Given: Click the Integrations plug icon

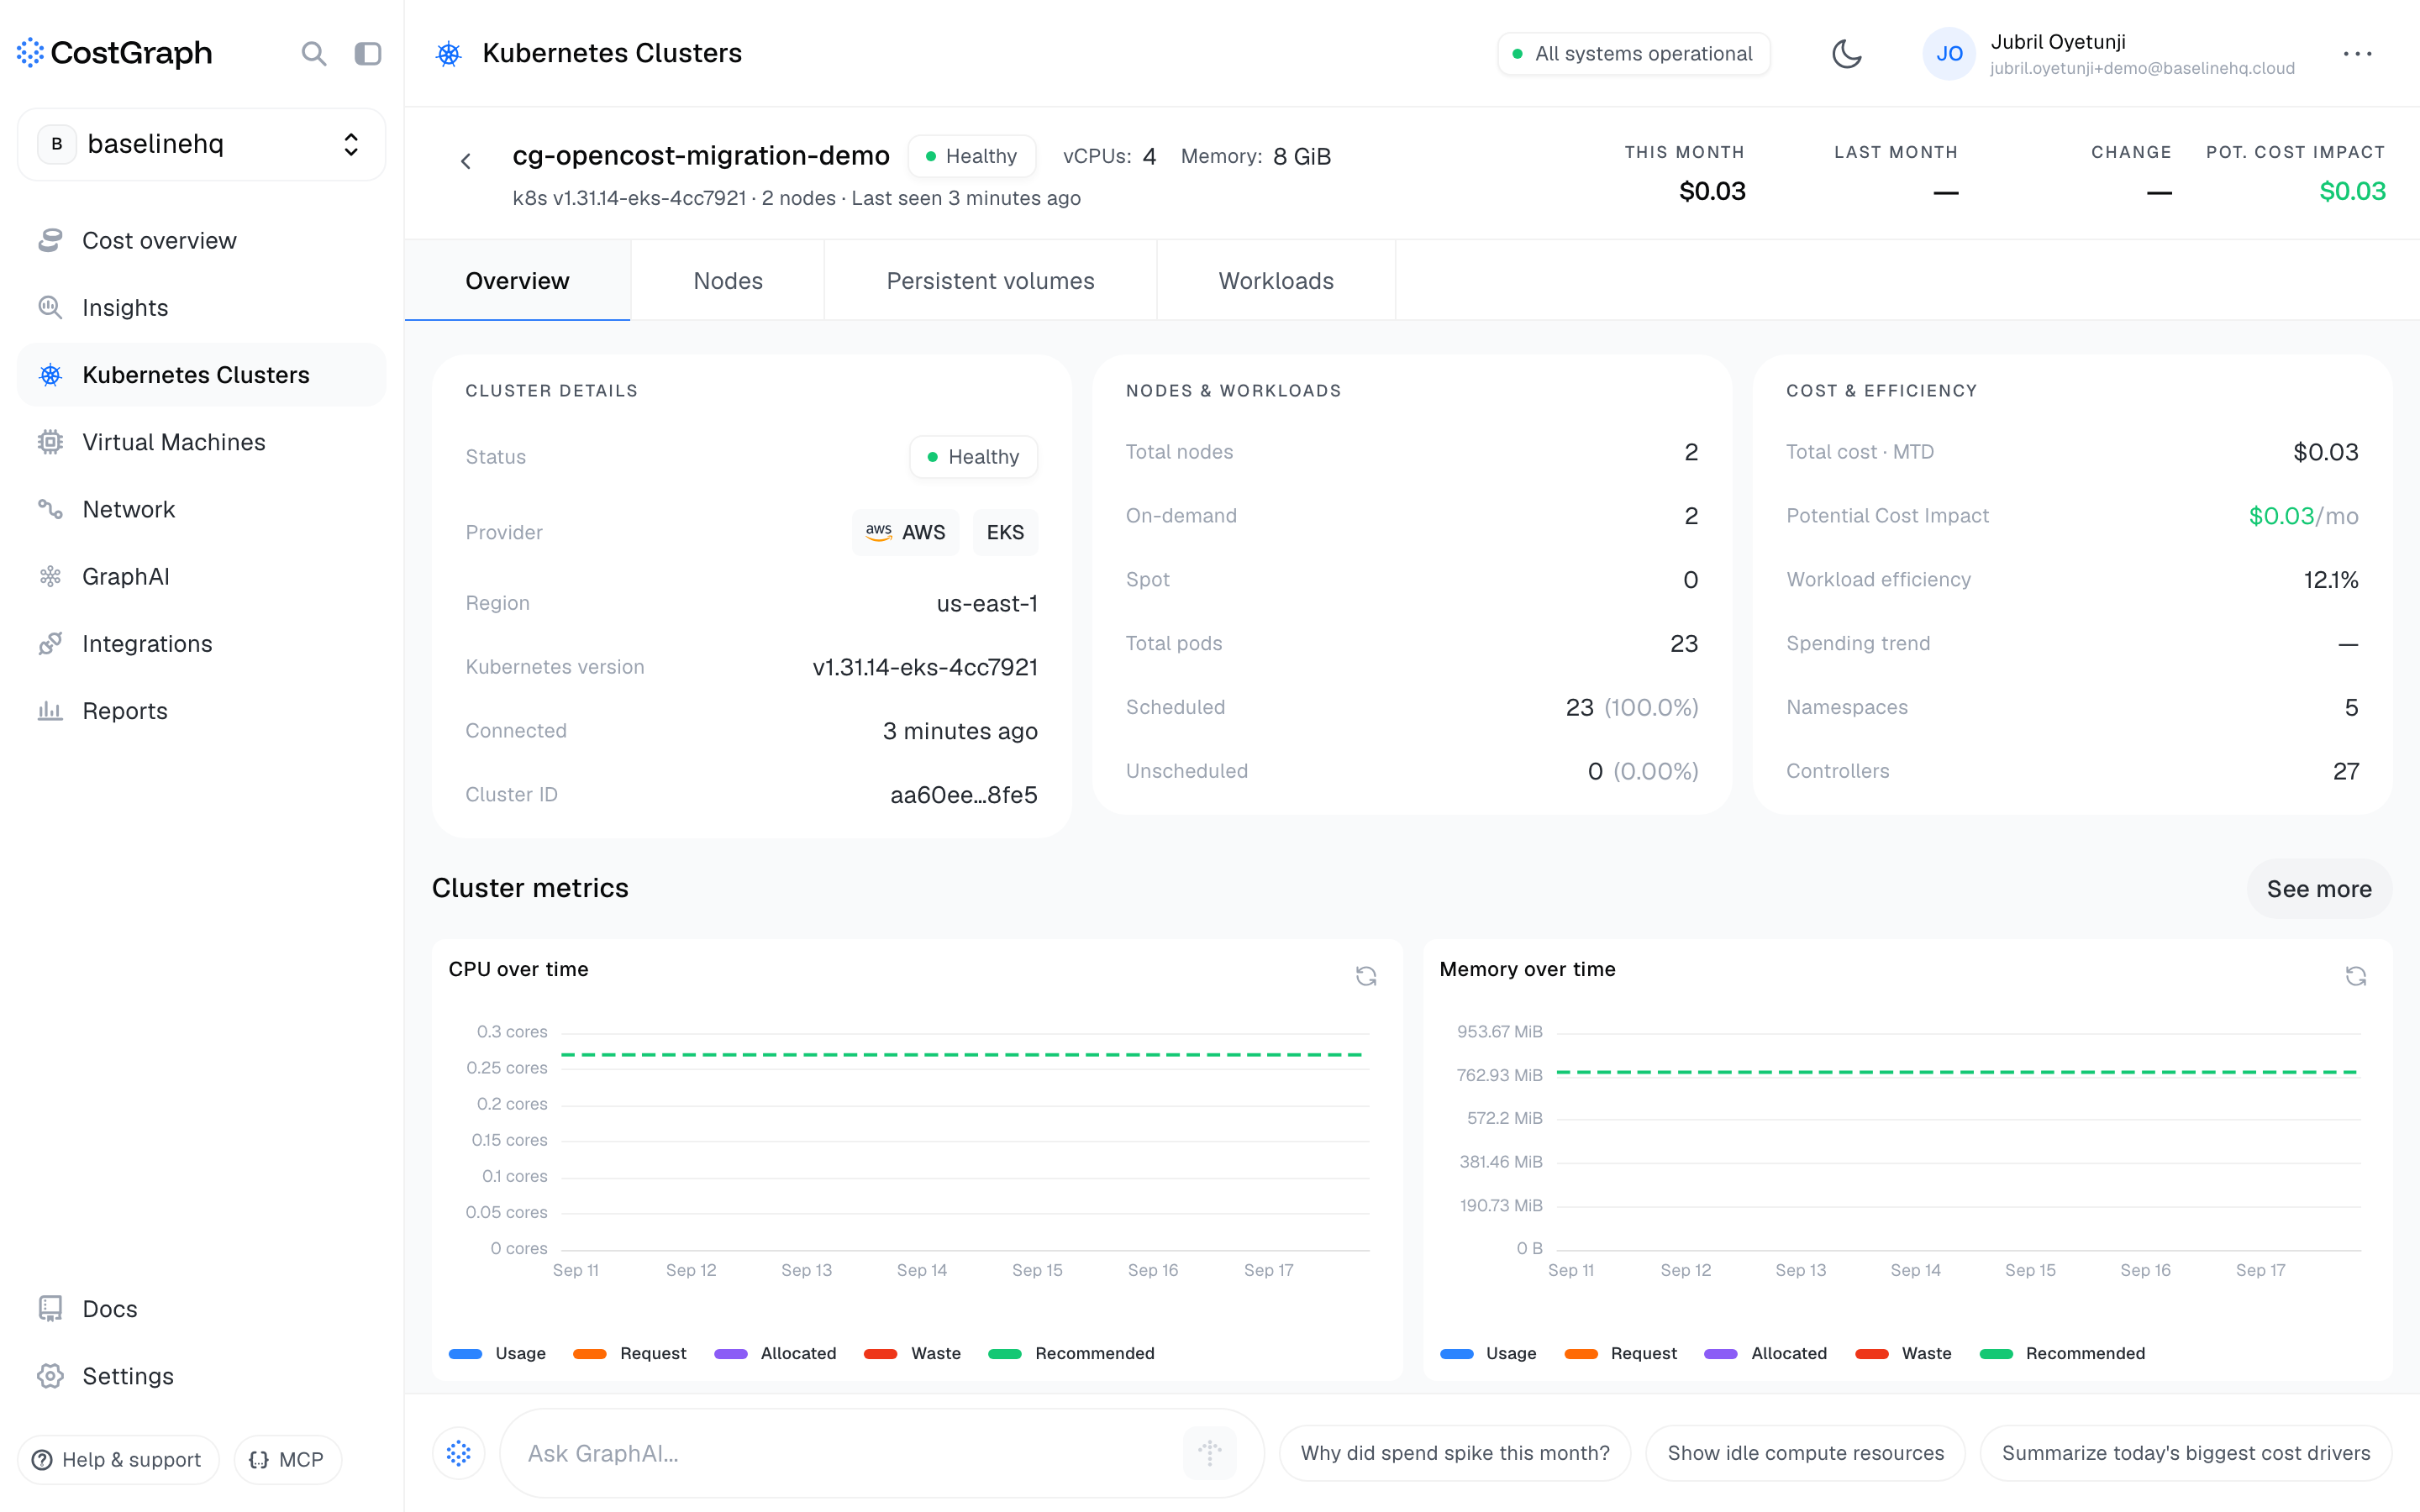Looking at the screenshot, I should (50, 643).
